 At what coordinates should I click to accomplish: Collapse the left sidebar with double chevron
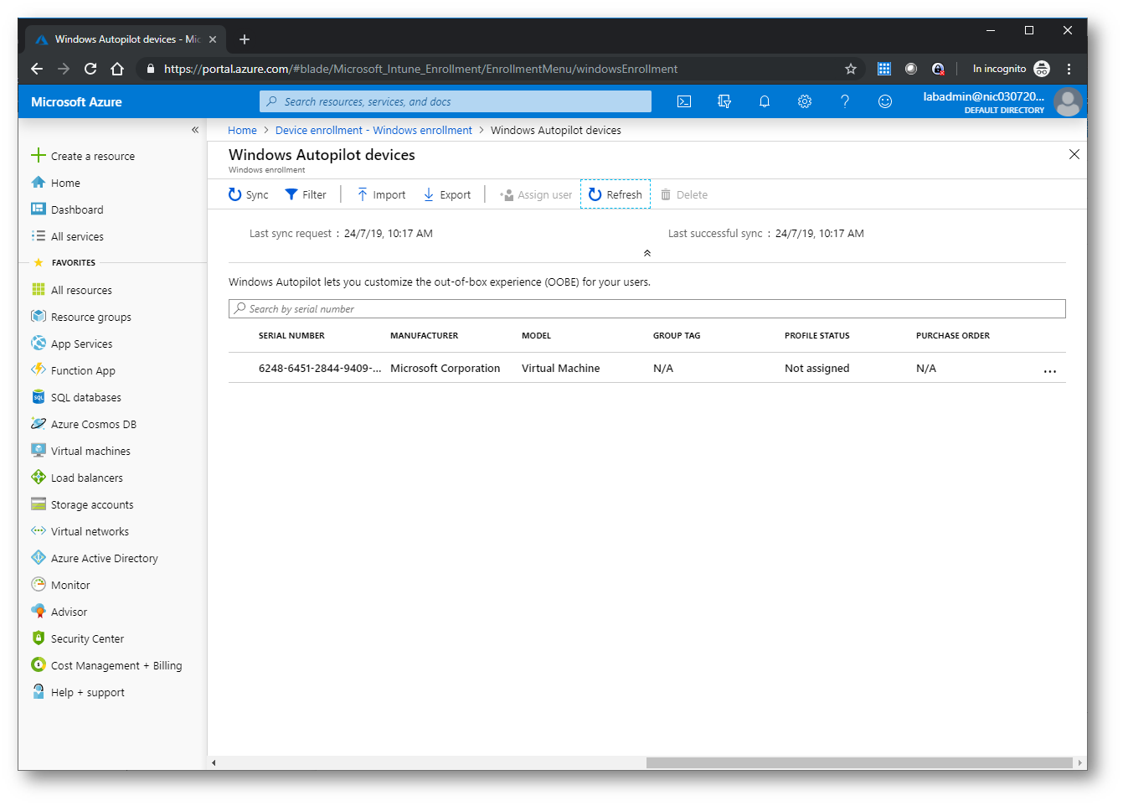[195, 130]
